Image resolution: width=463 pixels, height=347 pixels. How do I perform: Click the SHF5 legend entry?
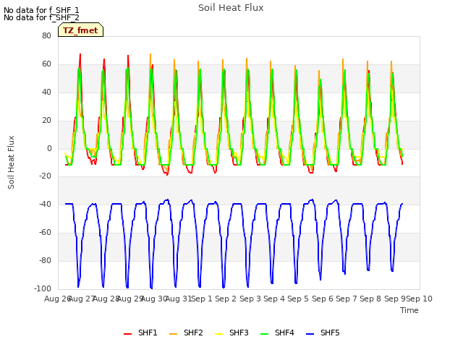(x=323, y=333)
